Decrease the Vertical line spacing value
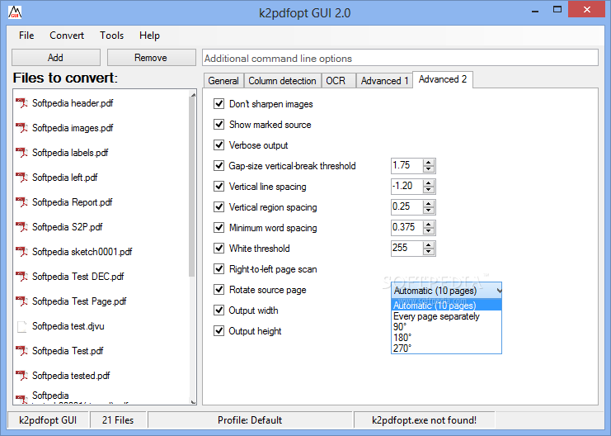Image resolution: width=611 pixels, height=436 pixels. point(429,190)
